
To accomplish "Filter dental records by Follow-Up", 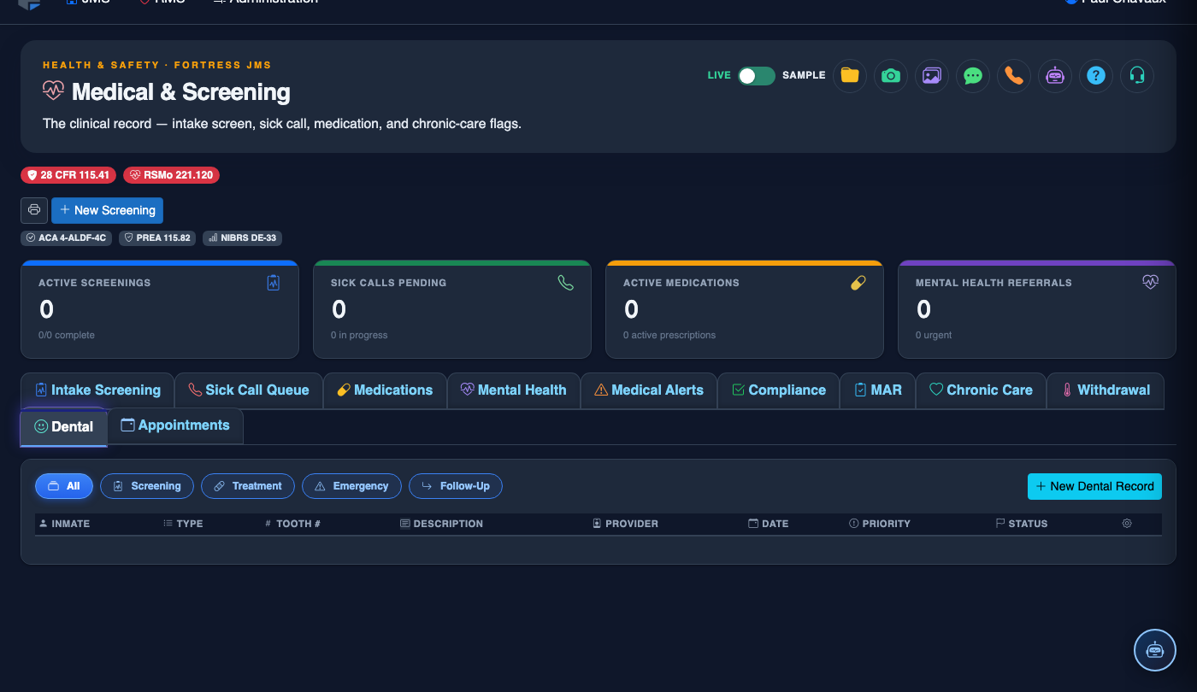I will point(456,486).
